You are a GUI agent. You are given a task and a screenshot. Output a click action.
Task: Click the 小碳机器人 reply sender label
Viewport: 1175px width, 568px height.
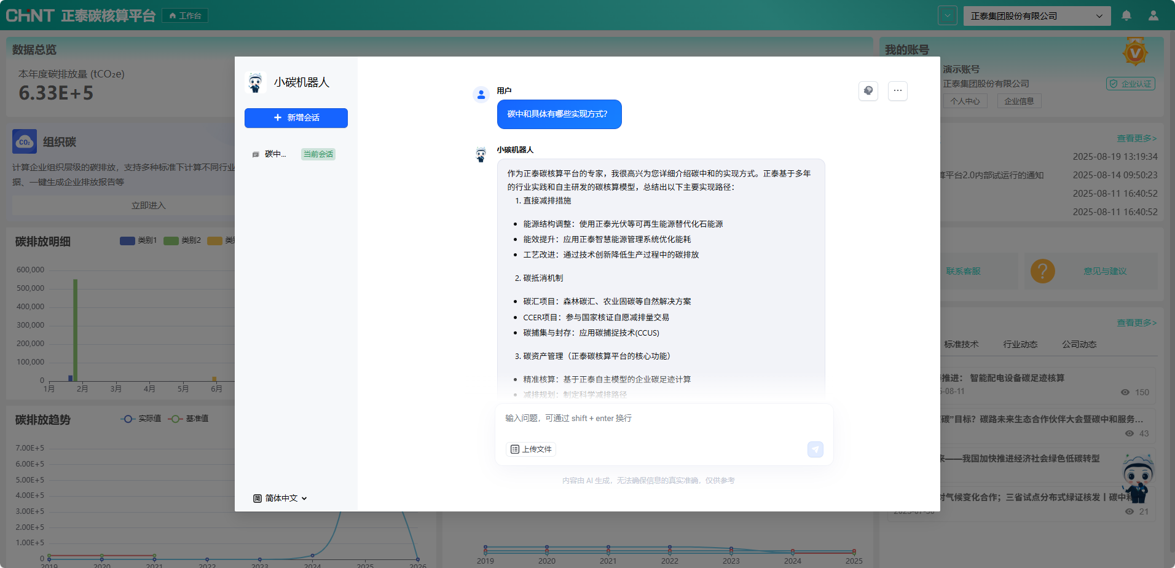coord(515,150)
